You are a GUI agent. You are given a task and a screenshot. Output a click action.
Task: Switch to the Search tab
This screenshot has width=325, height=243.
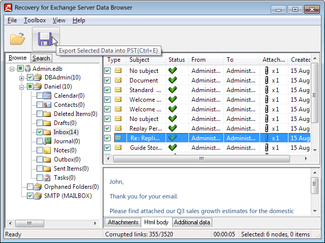(41, 58)
